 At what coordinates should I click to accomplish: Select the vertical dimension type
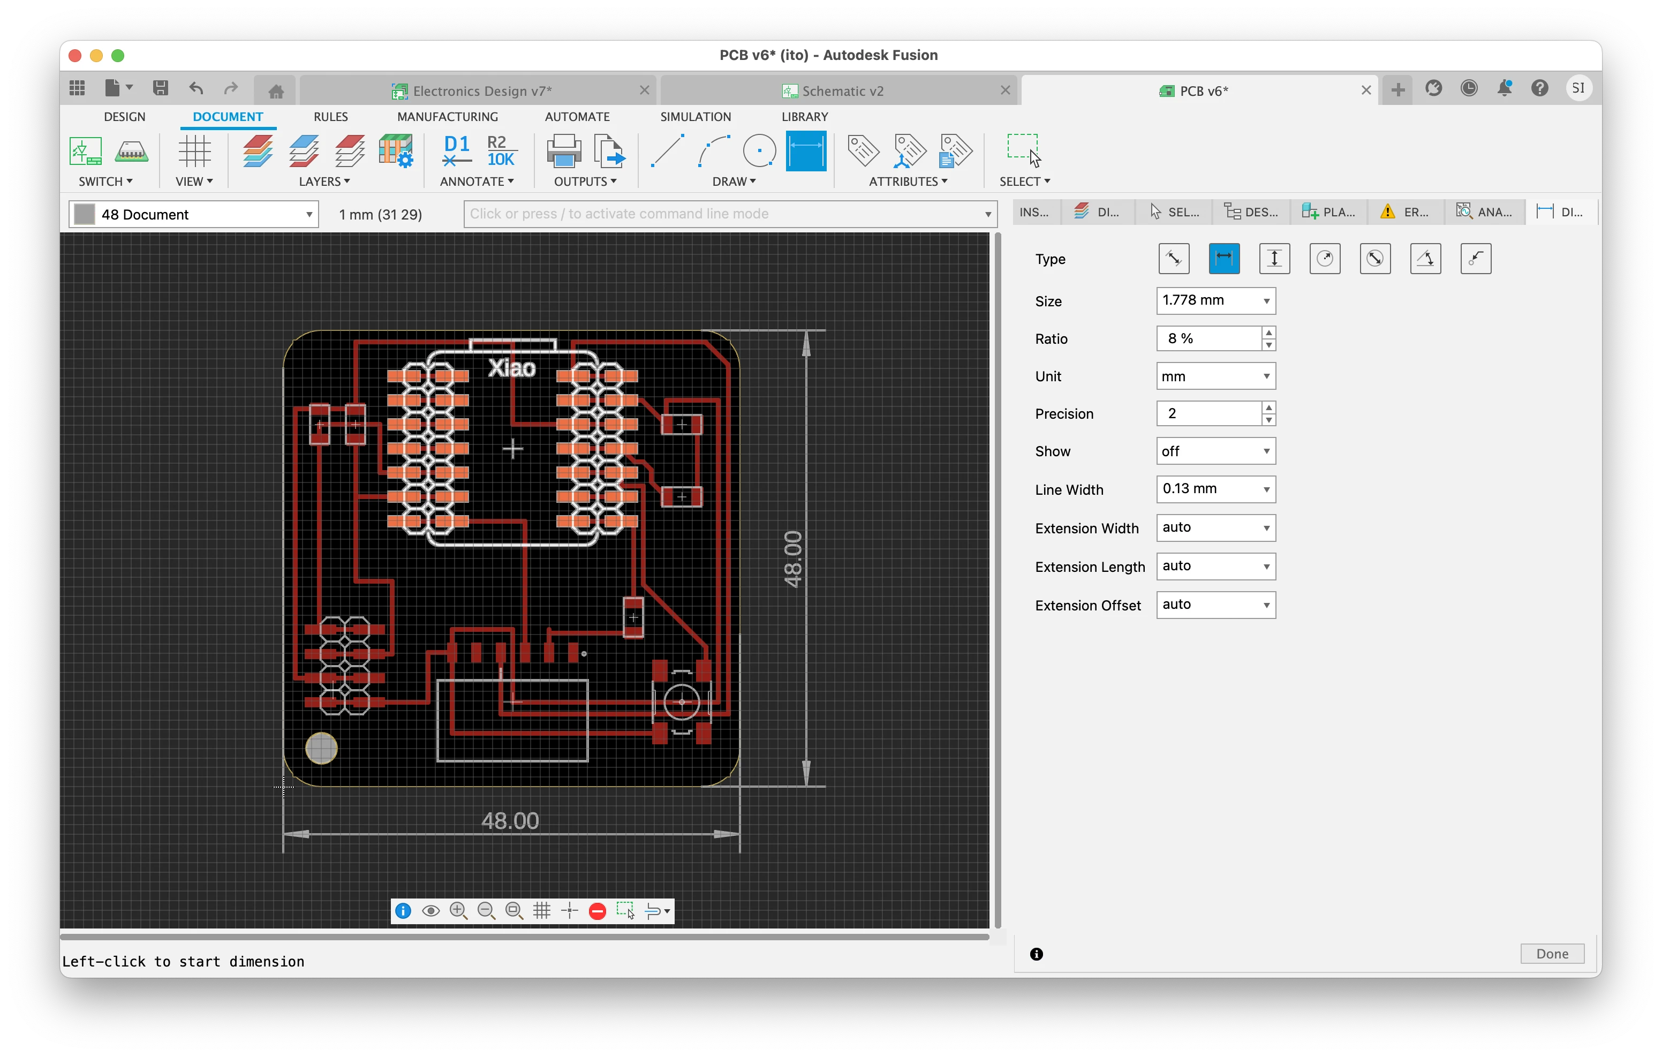pyautogui.click(x=1274, y=259)
